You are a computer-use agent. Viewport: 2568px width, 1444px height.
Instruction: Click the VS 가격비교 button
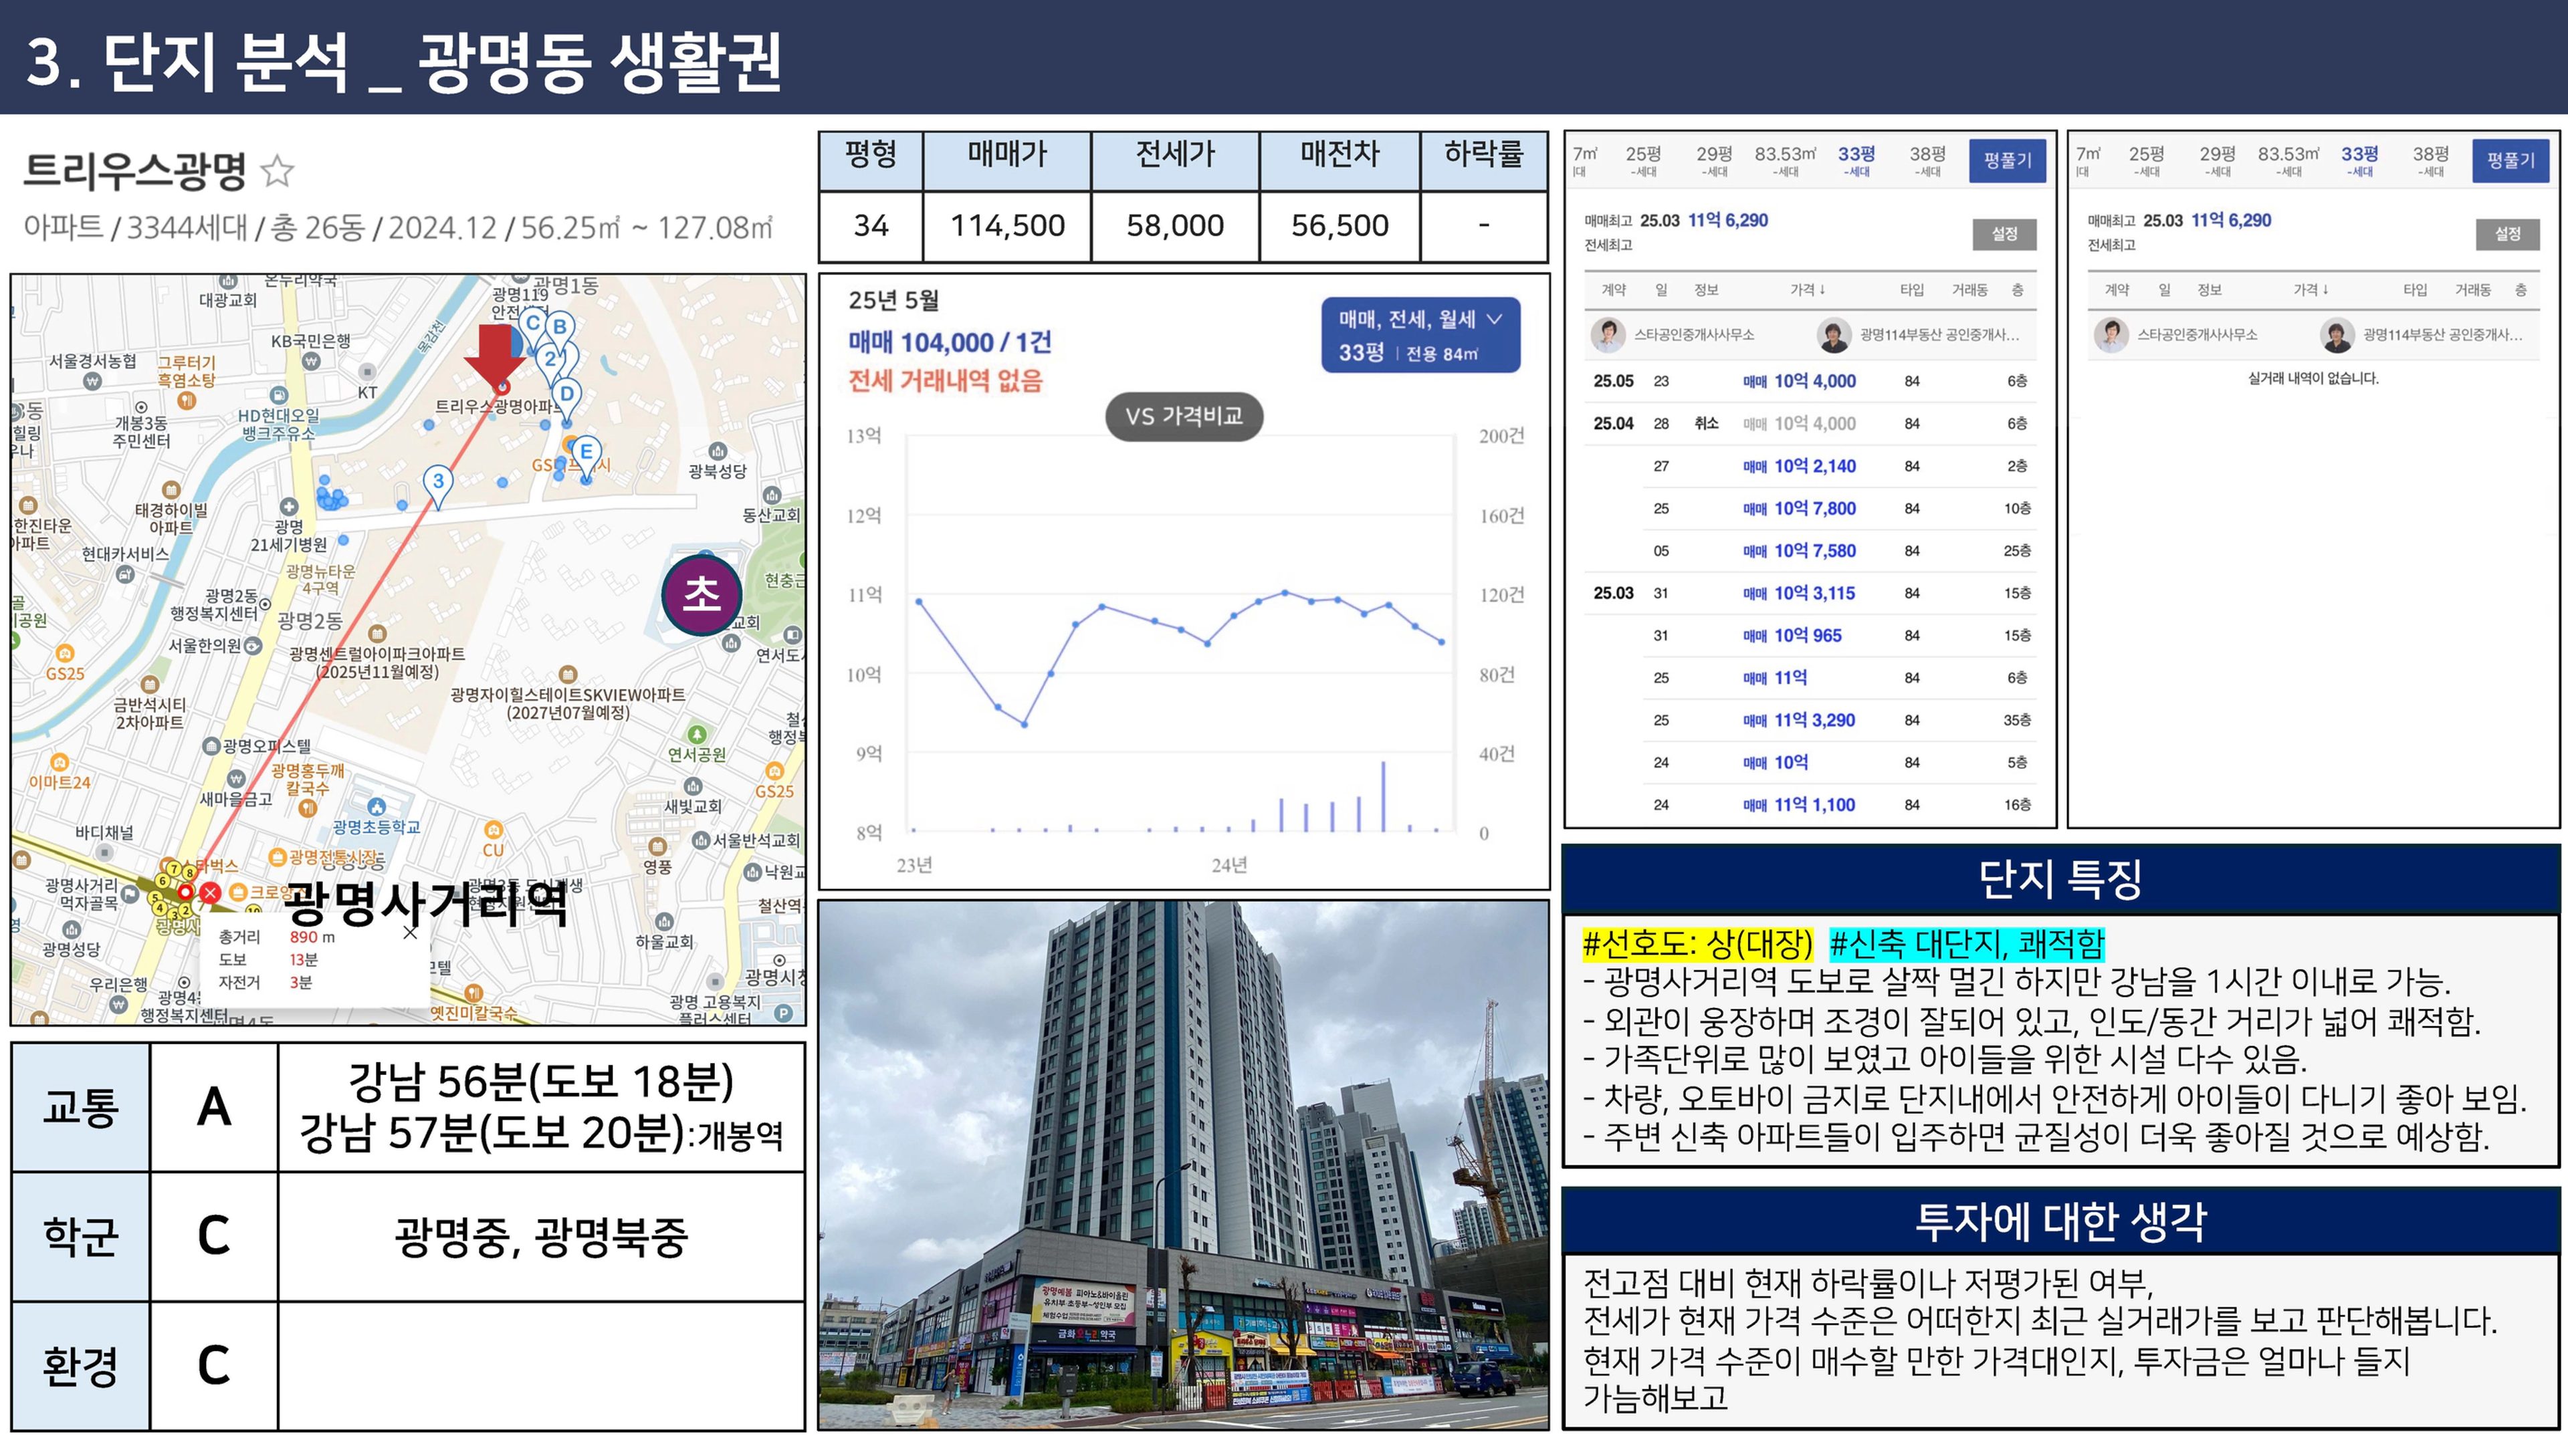point(1183,416)
